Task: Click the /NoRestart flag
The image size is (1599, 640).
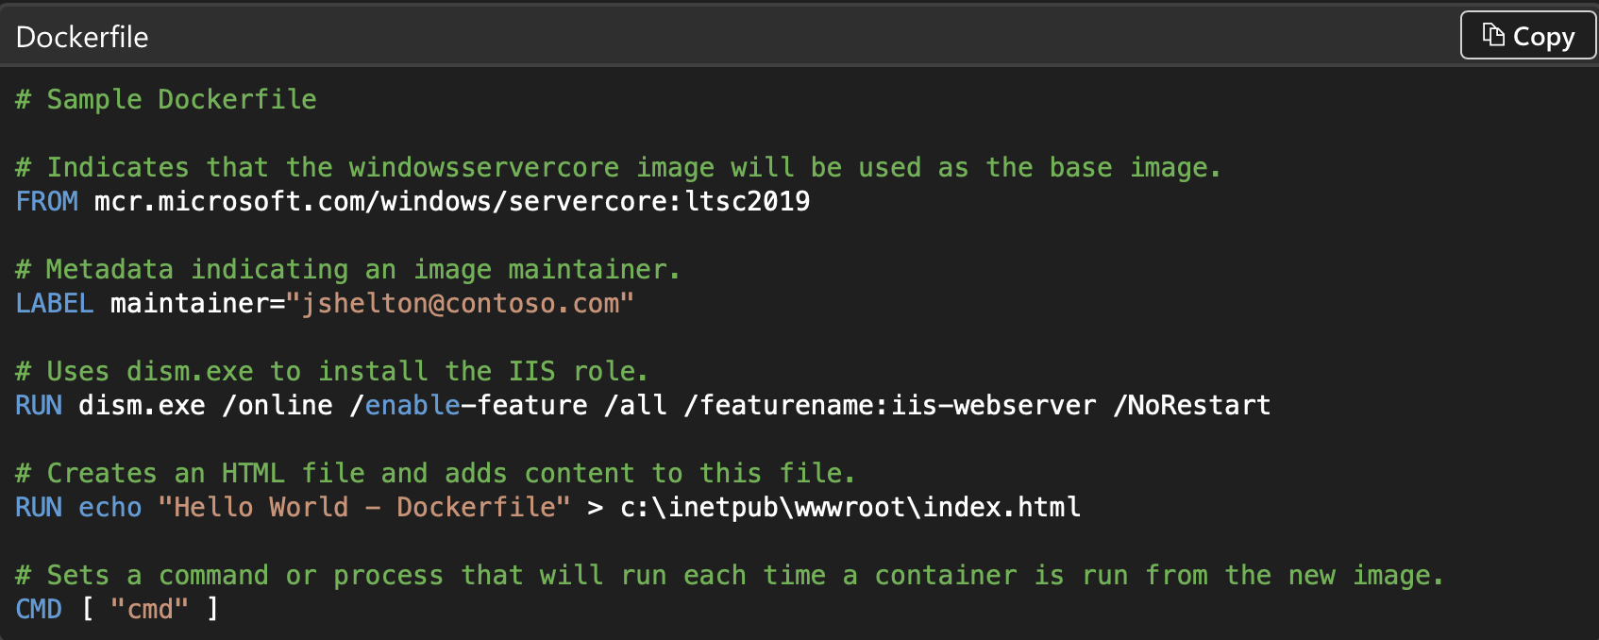Action: [1191, 405]
